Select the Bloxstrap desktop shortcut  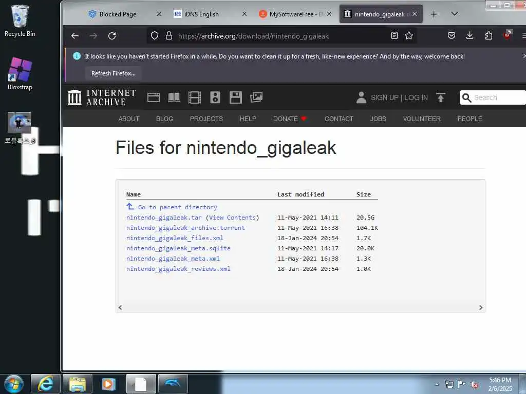coord(20,74)
